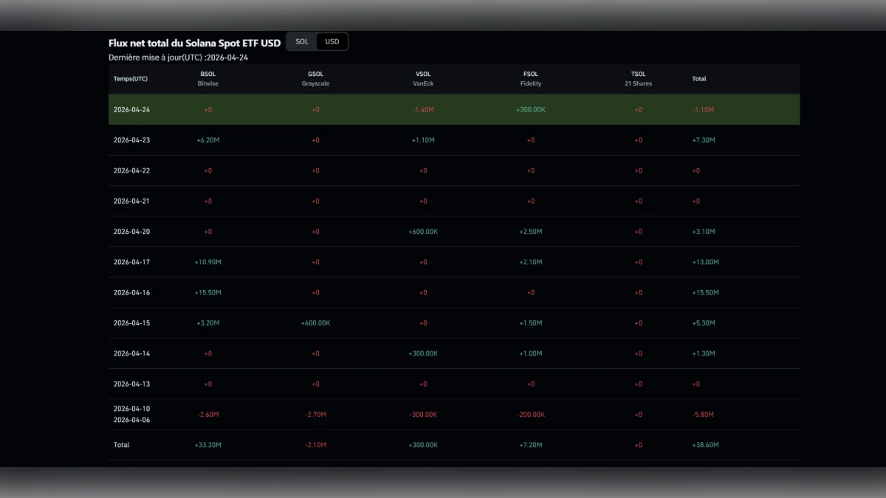Screen dimensions: 886x498
Task: Select the VSOL VanEck column header
Action: pyautogui.click(x=423, y=79)
